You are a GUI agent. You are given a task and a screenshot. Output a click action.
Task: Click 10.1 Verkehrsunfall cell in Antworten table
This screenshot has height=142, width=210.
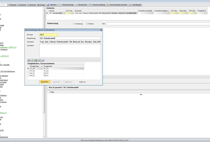57,13
